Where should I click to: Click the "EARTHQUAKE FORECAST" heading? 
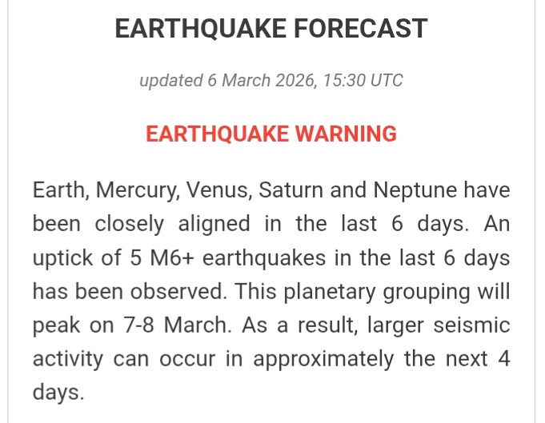271,29
